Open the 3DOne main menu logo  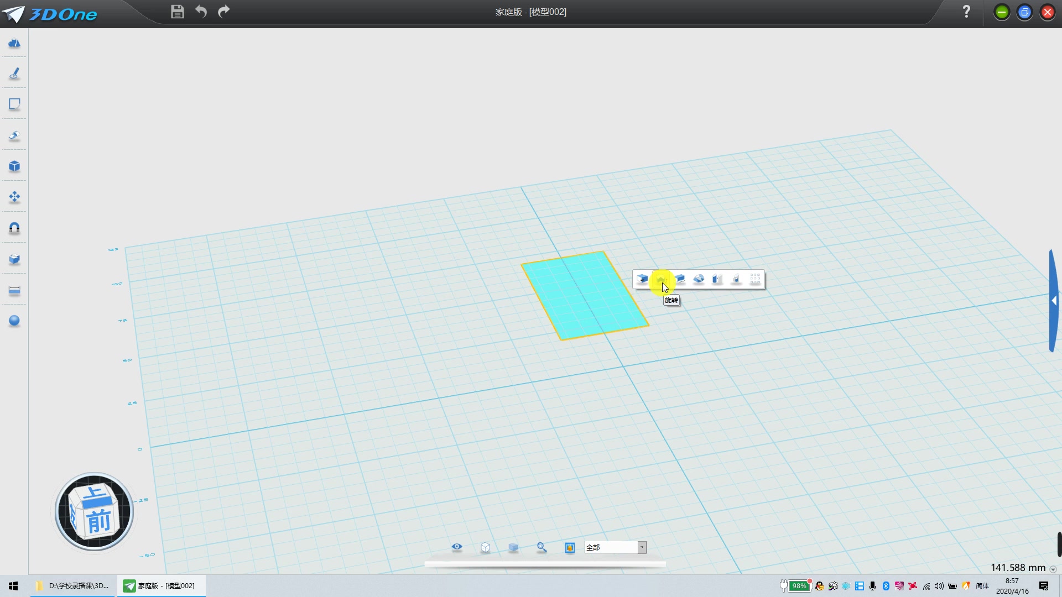click(x=50, y=14)
